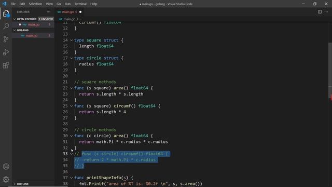Open the View menu
332x187 pixels.
point(49,4)
